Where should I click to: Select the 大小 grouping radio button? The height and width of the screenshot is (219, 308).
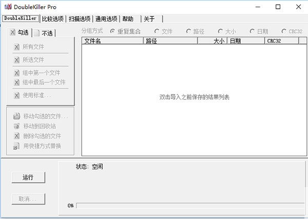click(x=220, y=31)
